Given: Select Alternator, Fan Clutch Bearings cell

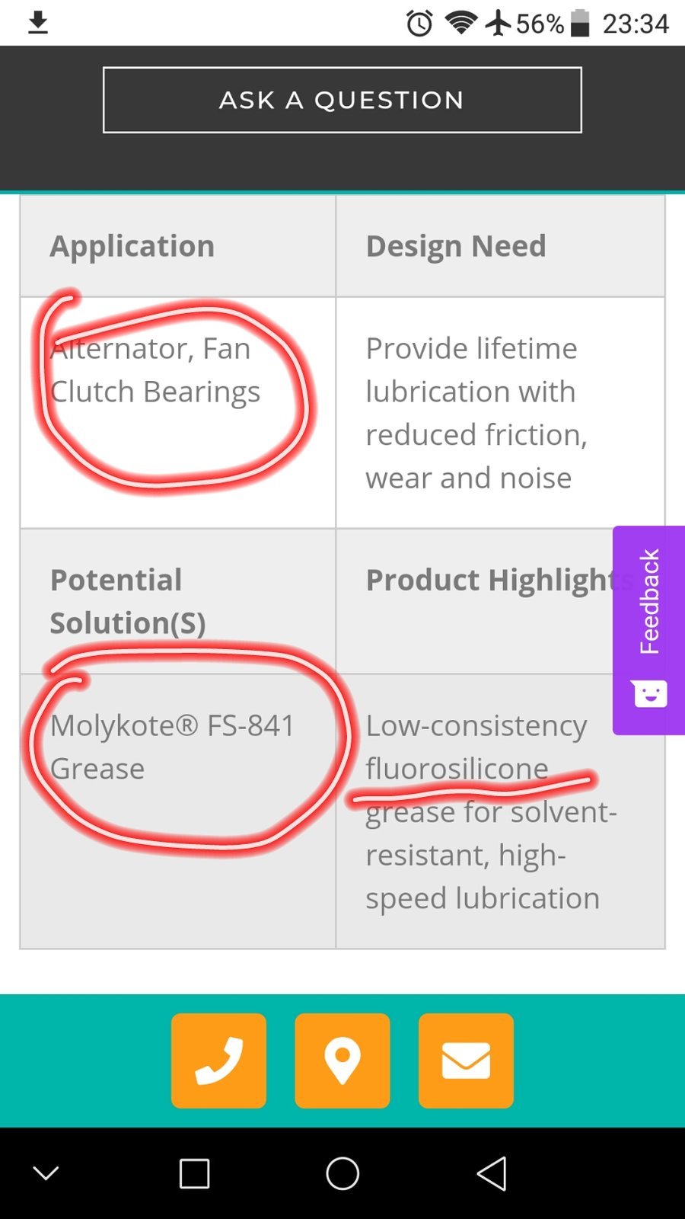Looking at the screenshot, I should tap(178, 412).
